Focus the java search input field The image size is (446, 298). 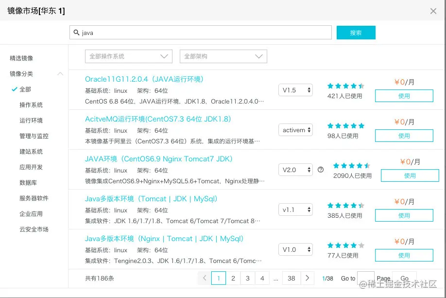201,33
